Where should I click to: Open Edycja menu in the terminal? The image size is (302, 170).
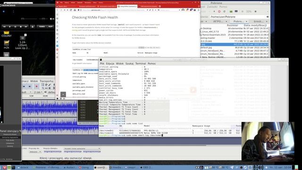tap(110, 63)
